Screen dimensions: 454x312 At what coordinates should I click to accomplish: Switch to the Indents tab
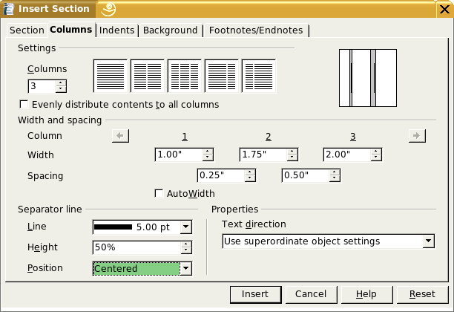pos(117,30)
